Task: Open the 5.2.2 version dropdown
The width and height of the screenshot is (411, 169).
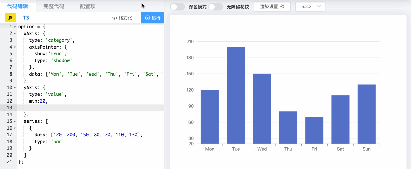Action: pyautogui.click(x=310, y=7)
